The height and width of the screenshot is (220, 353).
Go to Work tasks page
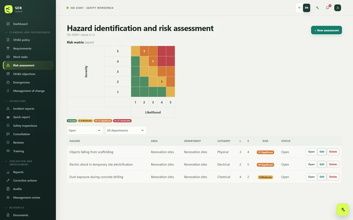click(28, 57)
